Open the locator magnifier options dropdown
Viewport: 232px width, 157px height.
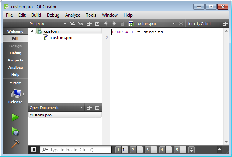pyautogui.click(x=45, y=150)
